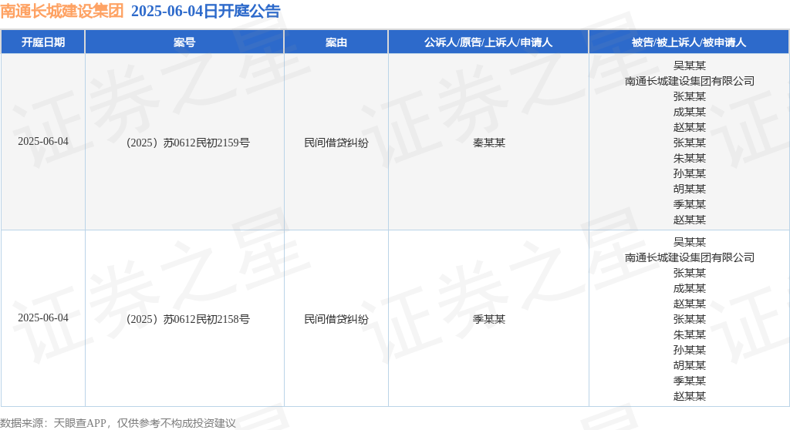This screenshot has height=430, width=790.
Task: Click defendant 孙某某 in the 2159号 case
Action: click(689, 173)
